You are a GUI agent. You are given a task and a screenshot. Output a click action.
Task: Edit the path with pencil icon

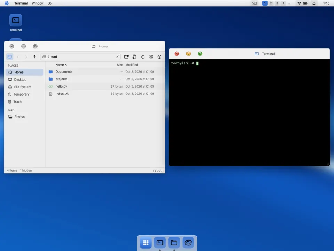tap(117, 57)
